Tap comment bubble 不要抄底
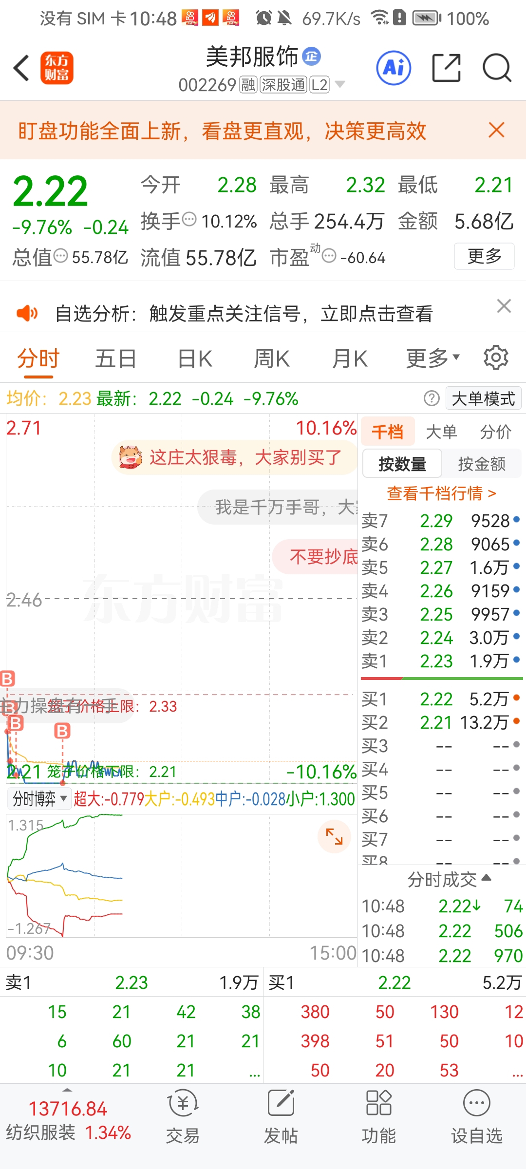The height and width of the screenshot is (1169, 526). (316, 556)
